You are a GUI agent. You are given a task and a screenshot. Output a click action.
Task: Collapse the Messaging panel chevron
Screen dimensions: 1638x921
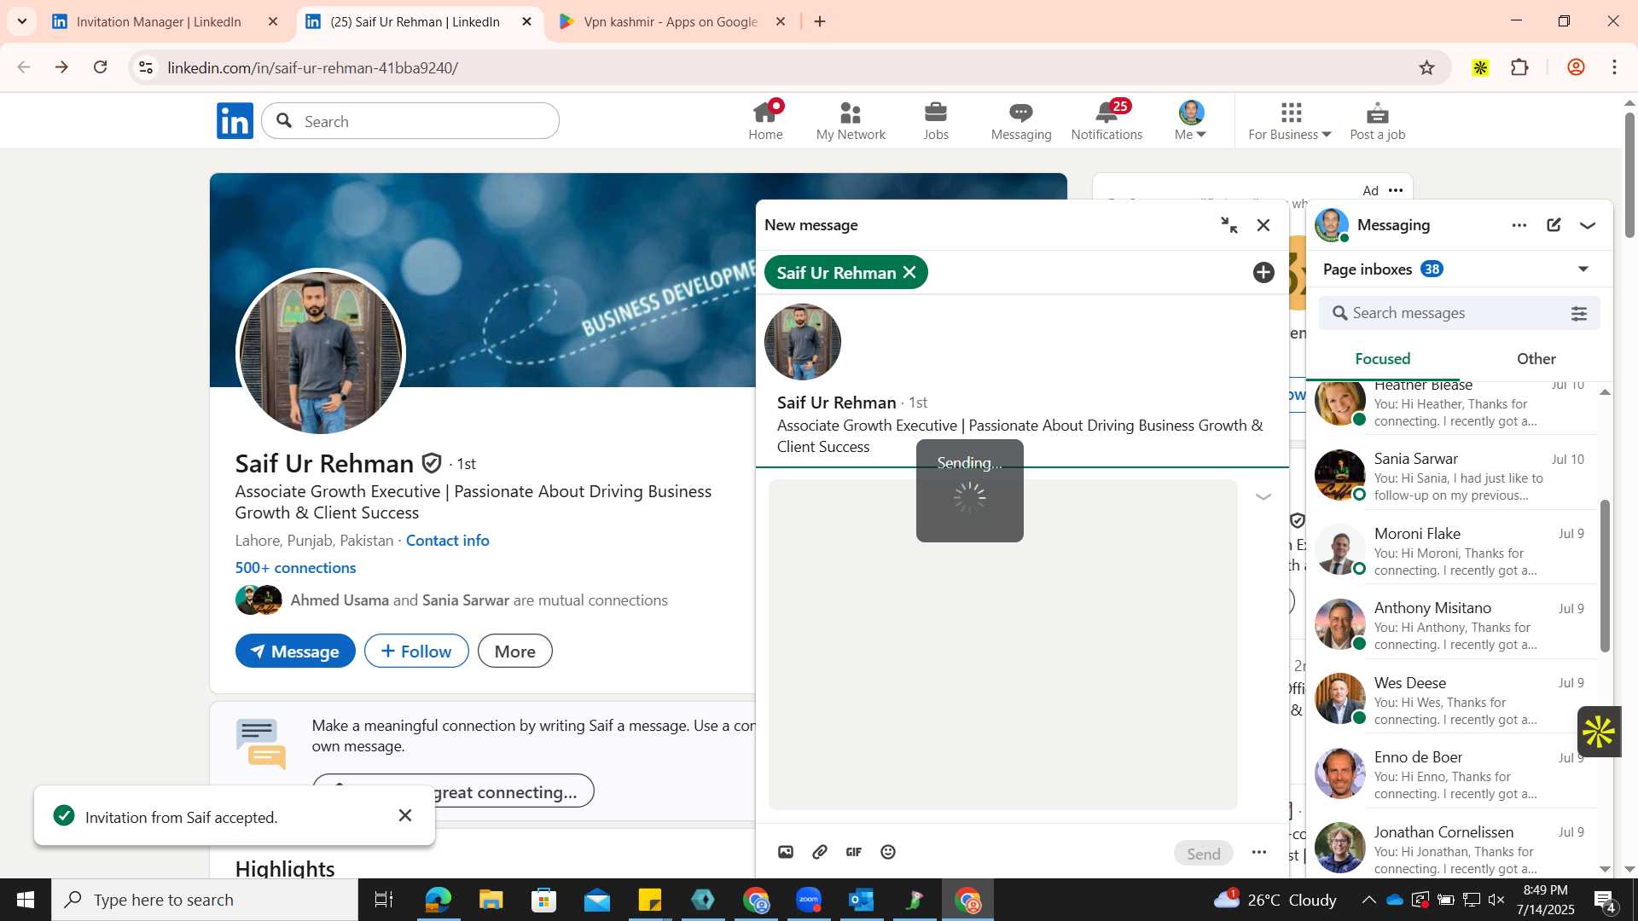tap(1588, 226)
